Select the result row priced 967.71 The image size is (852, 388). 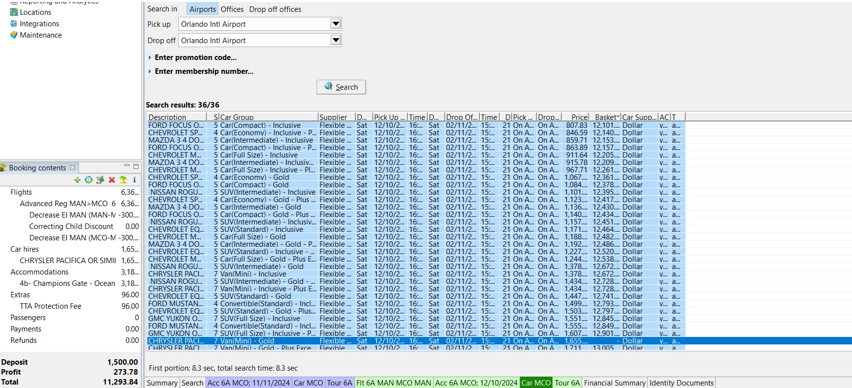[x=416, y=170]
